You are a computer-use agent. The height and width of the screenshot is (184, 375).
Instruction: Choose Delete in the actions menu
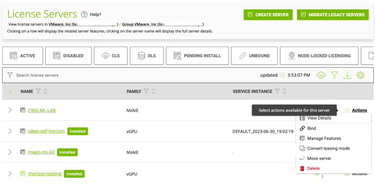point(313,168)
